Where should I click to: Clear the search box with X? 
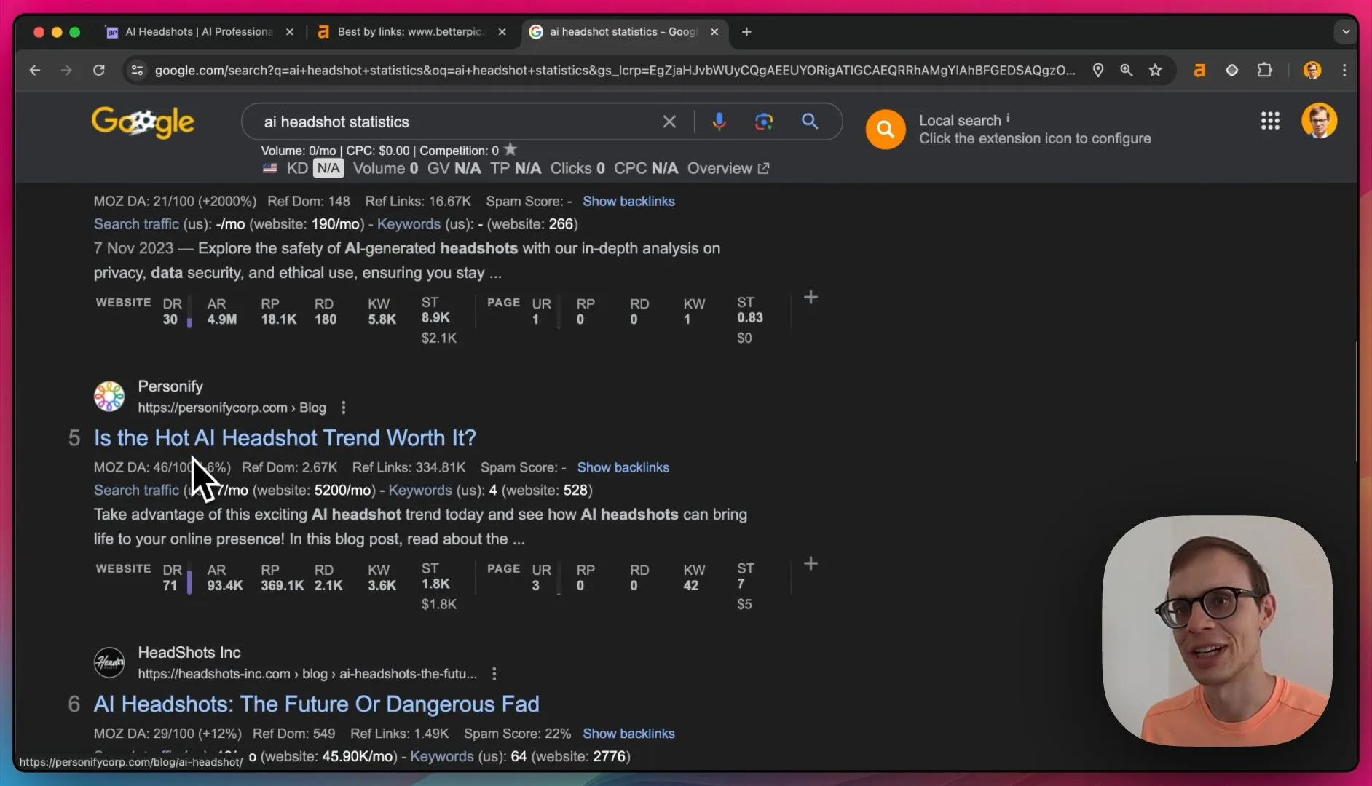(669, 122)
